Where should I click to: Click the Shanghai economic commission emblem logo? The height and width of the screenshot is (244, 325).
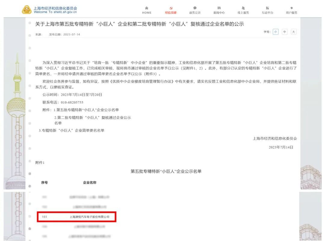click(x=27, y=10)
